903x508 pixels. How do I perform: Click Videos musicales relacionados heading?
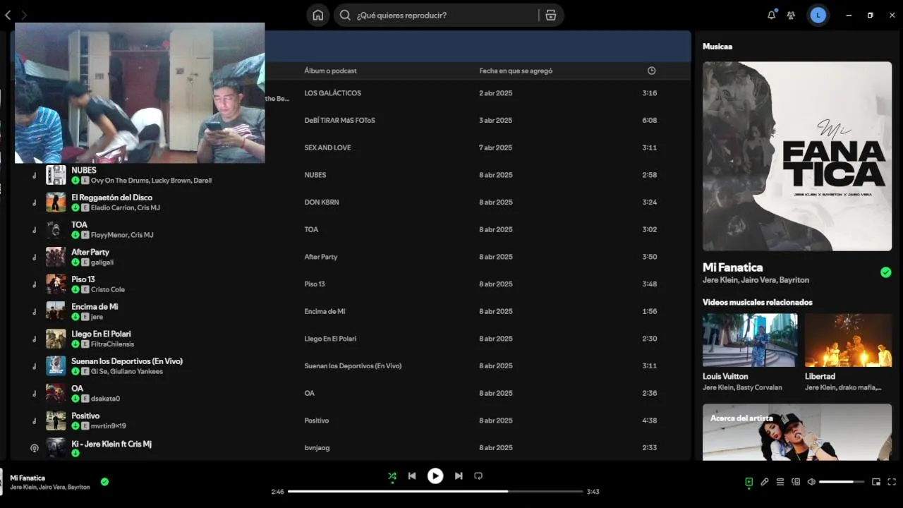coord(757,302)
